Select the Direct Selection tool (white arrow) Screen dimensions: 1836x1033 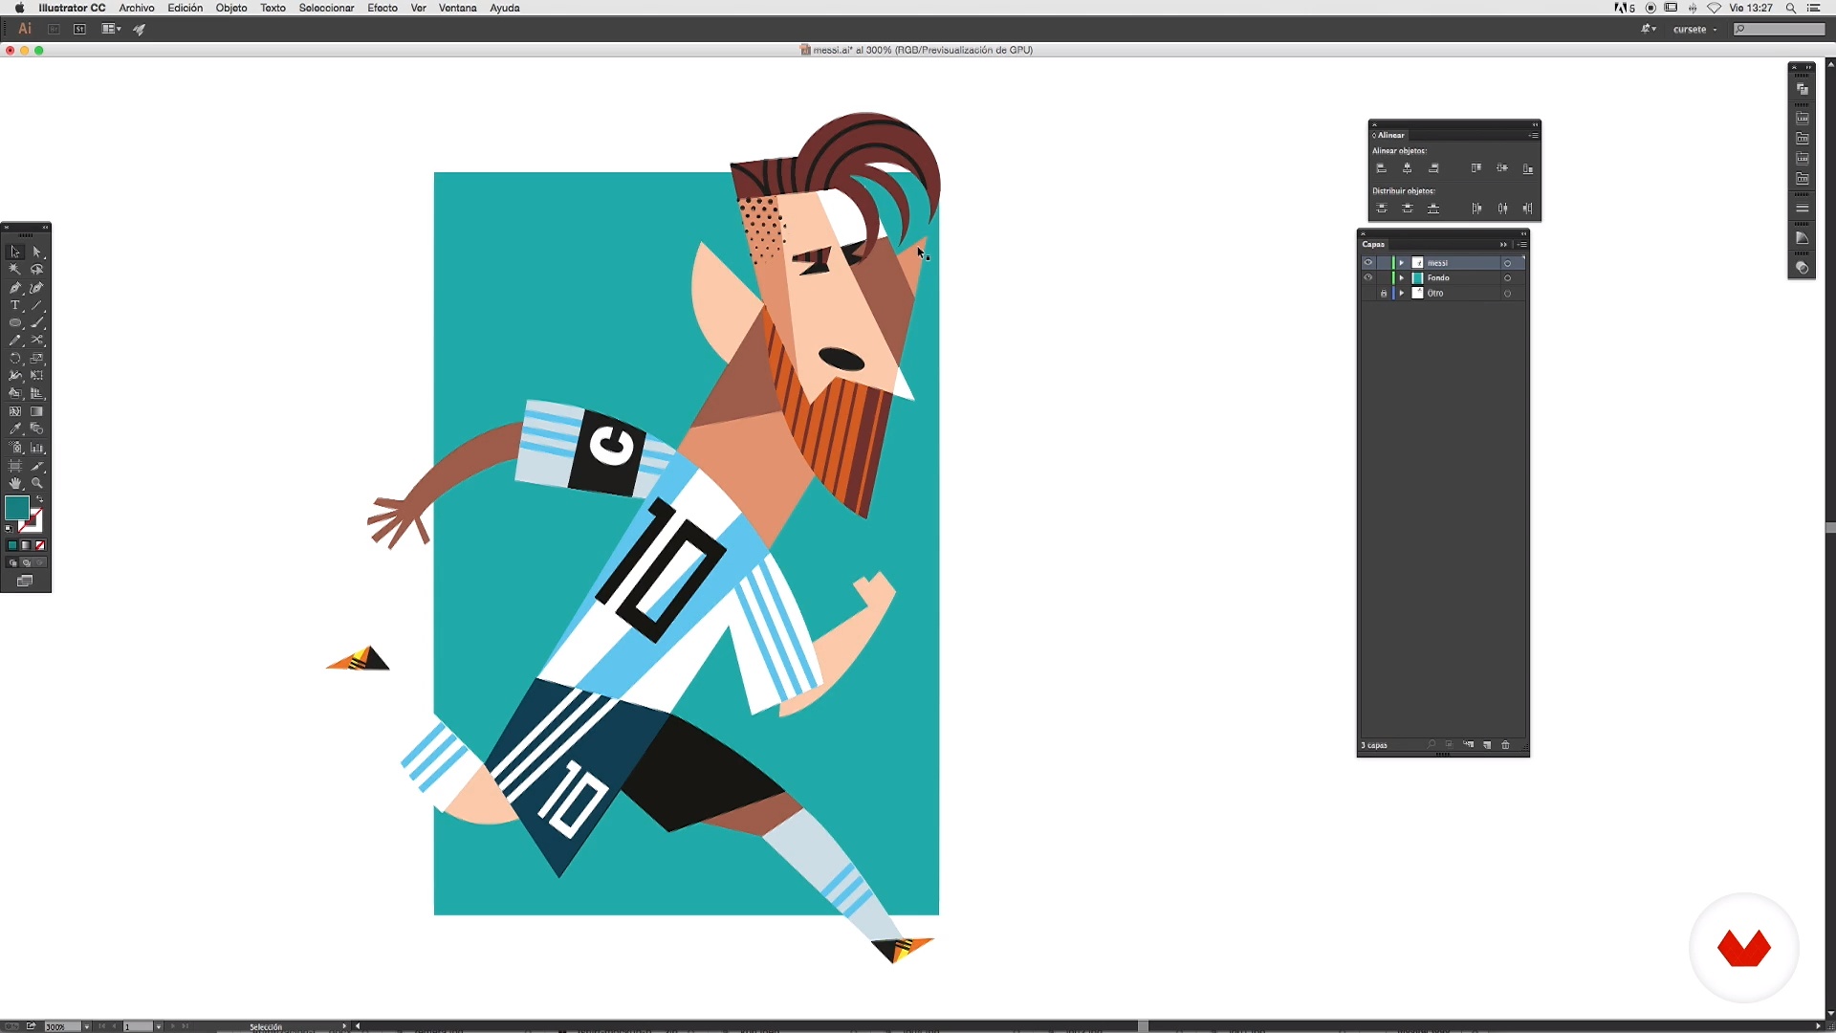(x=37, y=252)
